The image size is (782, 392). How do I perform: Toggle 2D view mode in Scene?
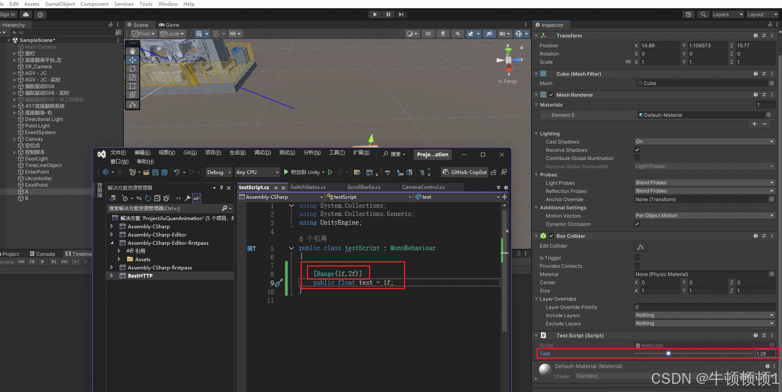tap(428, 34)
